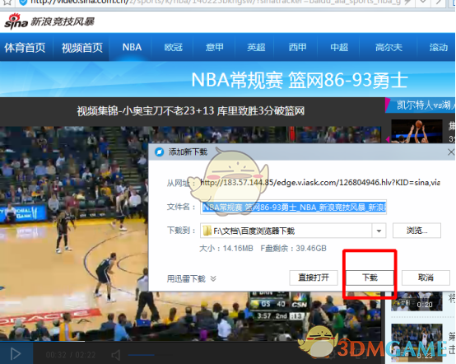
Task: Expand the 下载到 path dropdown
Action: click(x=379, y=231)
